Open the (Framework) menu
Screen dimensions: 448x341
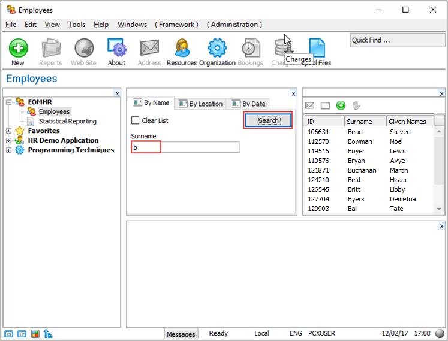[x=176, y=25]
